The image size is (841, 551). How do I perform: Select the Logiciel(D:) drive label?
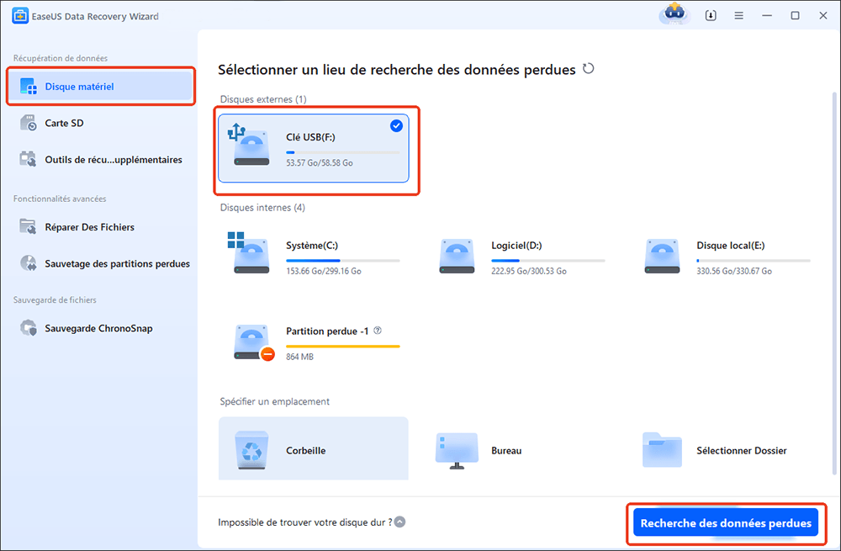516,245
